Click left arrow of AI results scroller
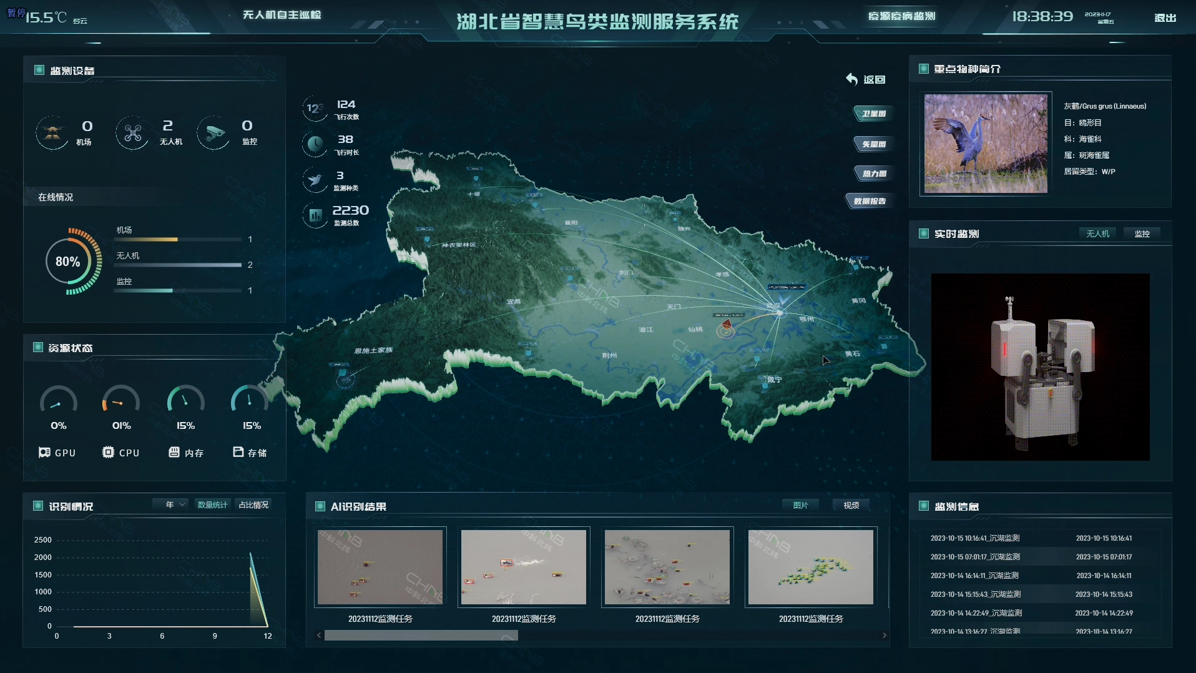The height and width of the screenshot is (673, 1196). pyautogui.click(x=319, y=636)
